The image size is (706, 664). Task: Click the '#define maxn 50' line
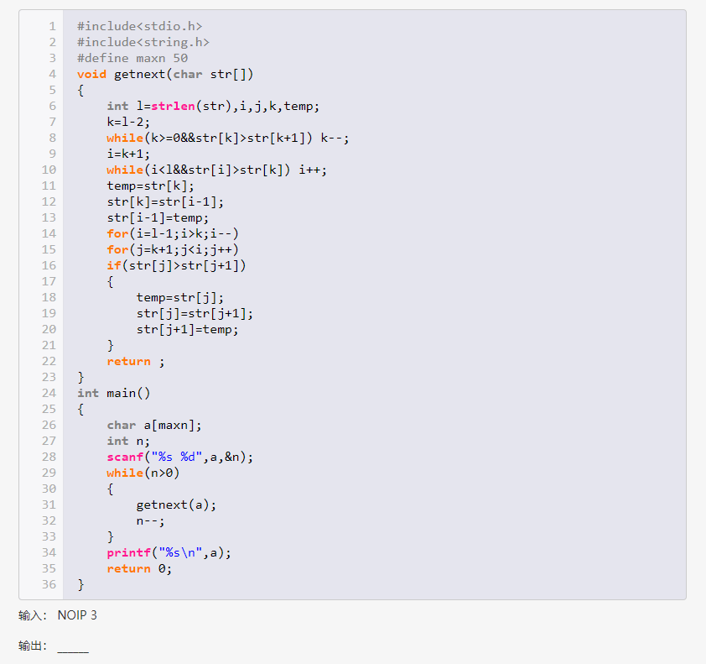(x=132, y=58)
